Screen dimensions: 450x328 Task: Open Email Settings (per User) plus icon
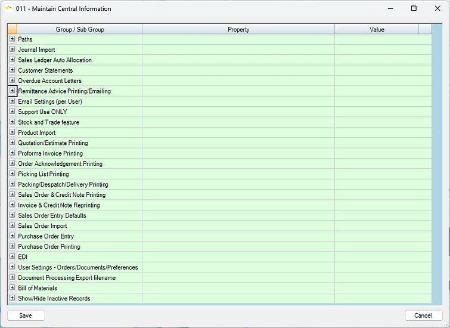tap(12, 101)
